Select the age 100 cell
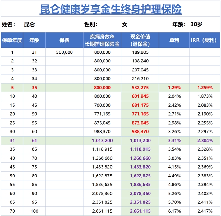 (34, 211)
